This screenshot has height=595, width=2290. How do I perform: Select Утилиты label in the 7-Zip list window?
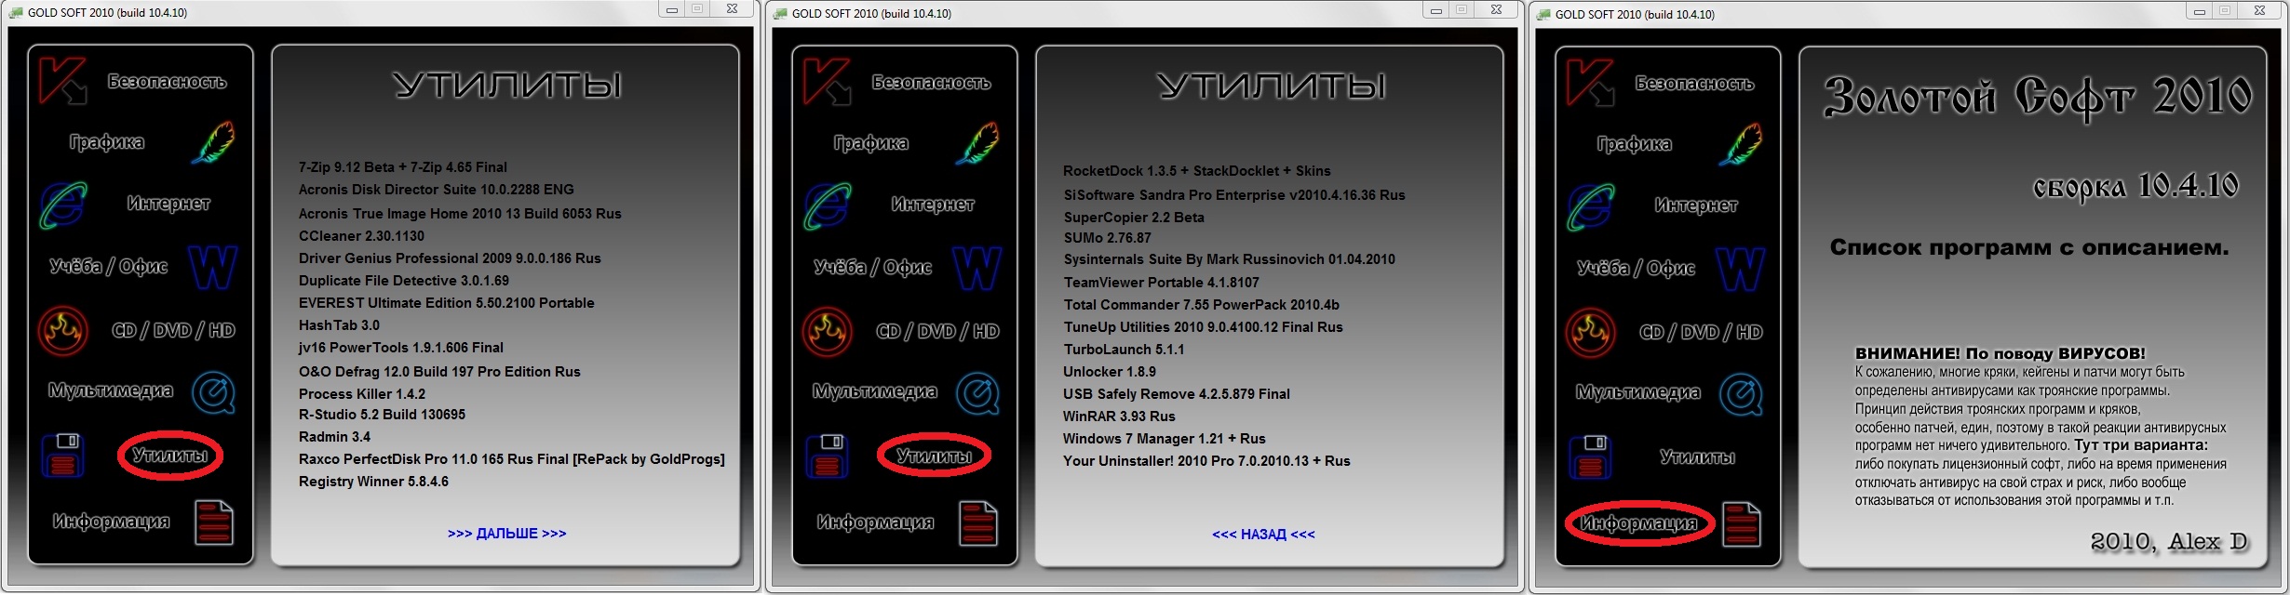point(169,456)
